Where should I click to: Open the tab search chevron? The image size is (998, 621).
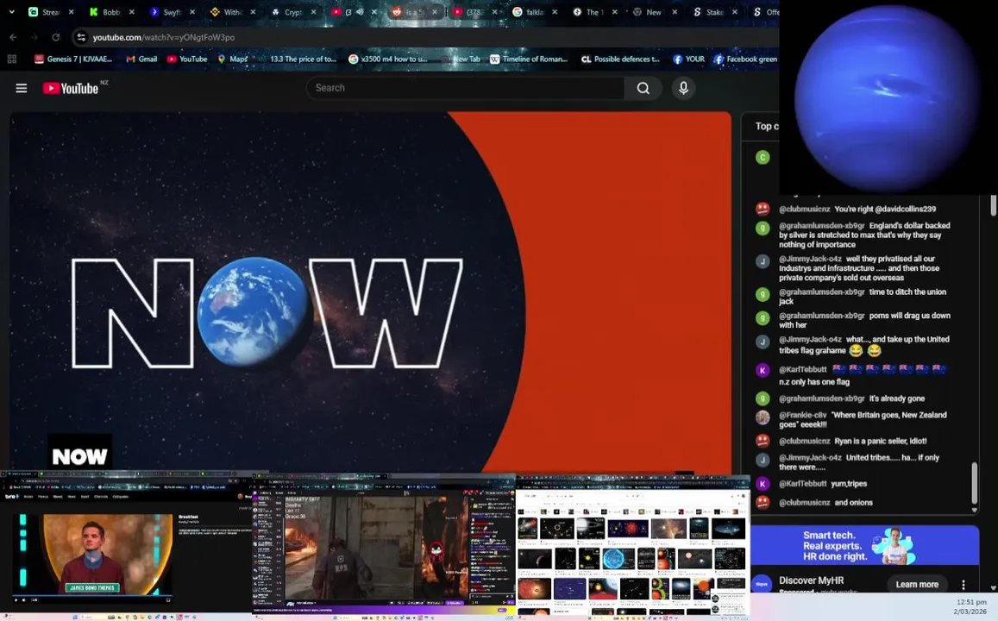[x=11, y=12]
